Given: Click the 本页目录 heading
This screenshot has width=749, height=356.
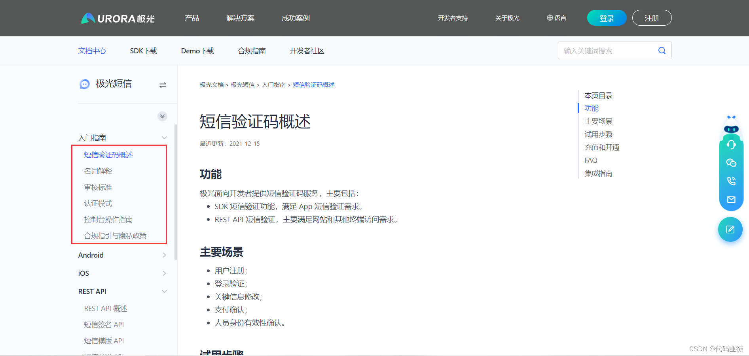Looking at the screenshot, I should [x=598, y=96].
